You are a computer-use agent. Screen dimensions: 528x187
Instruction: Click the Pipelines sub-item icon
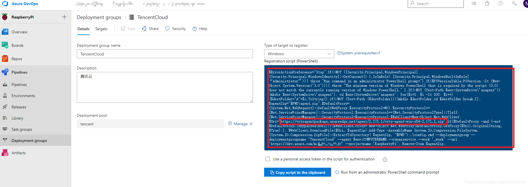coord(5,85)
